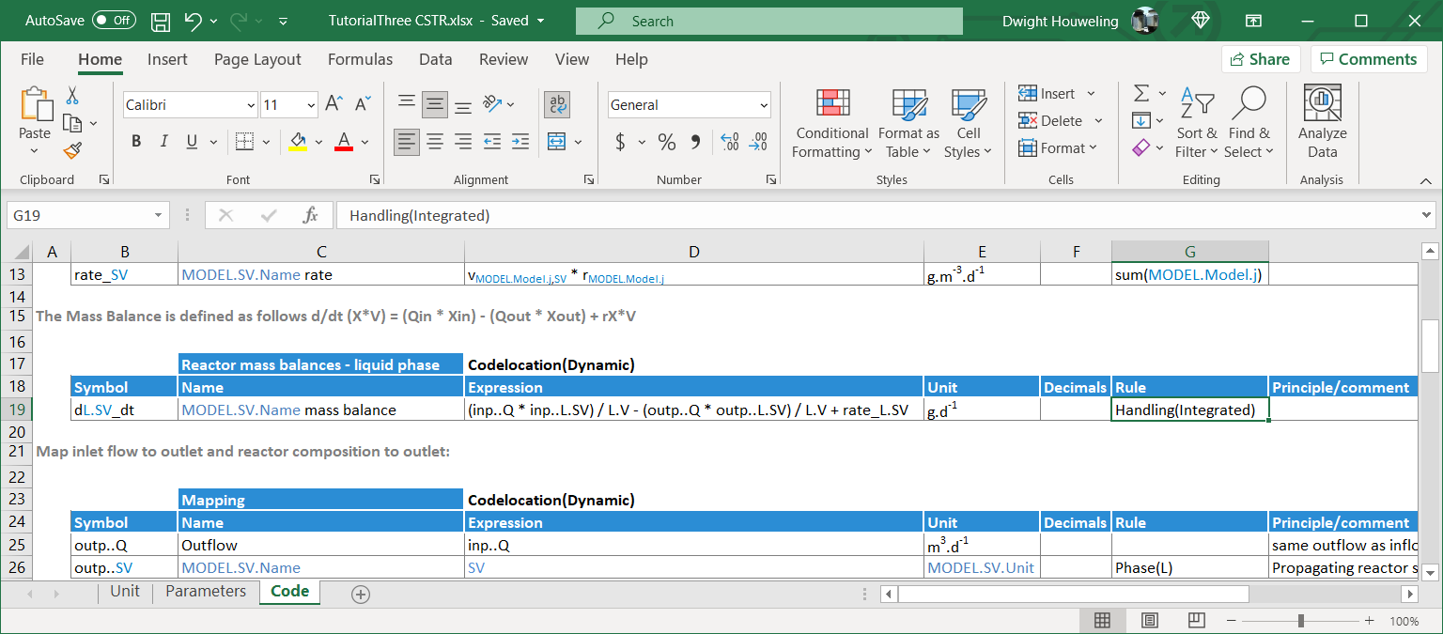Image resolution: width=1443 pixels, height=634 pixels.
Task: Click the Merge & Center icon
Action: click(x=556, y=142)
